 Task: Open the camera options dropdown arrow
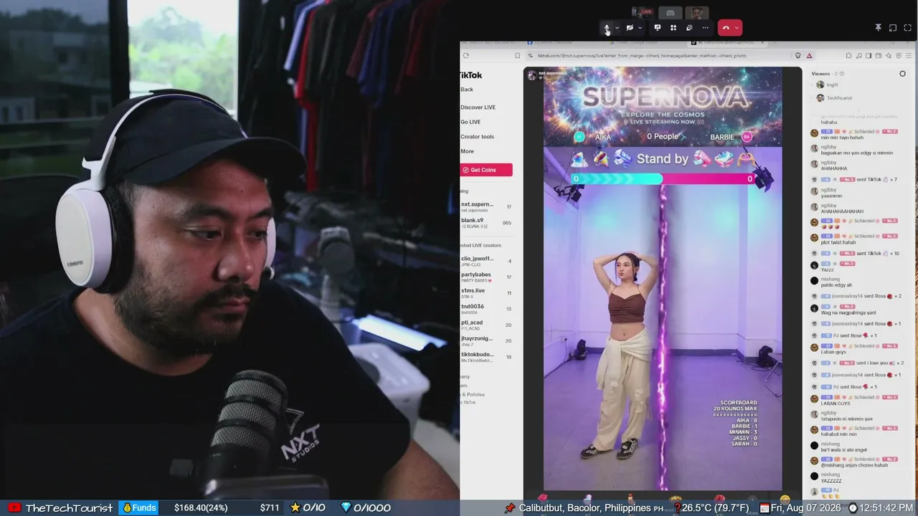coord(640,28)
